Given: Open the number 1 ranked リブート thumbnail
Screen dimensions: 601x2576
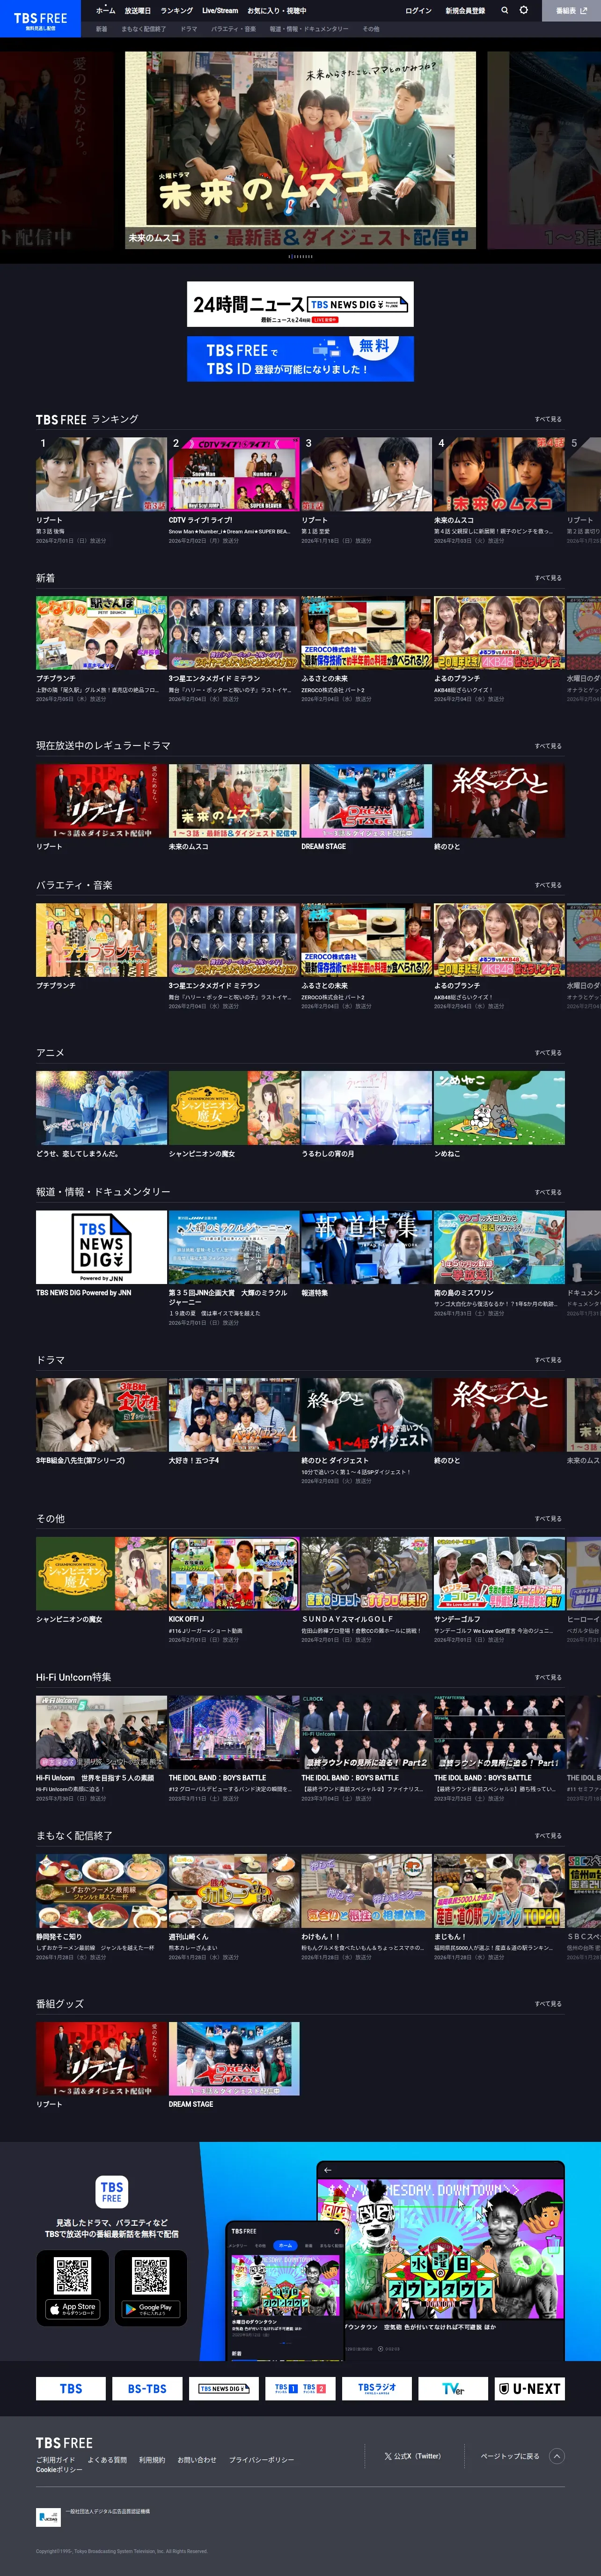Looking at the screenshot, I should 101,474.
